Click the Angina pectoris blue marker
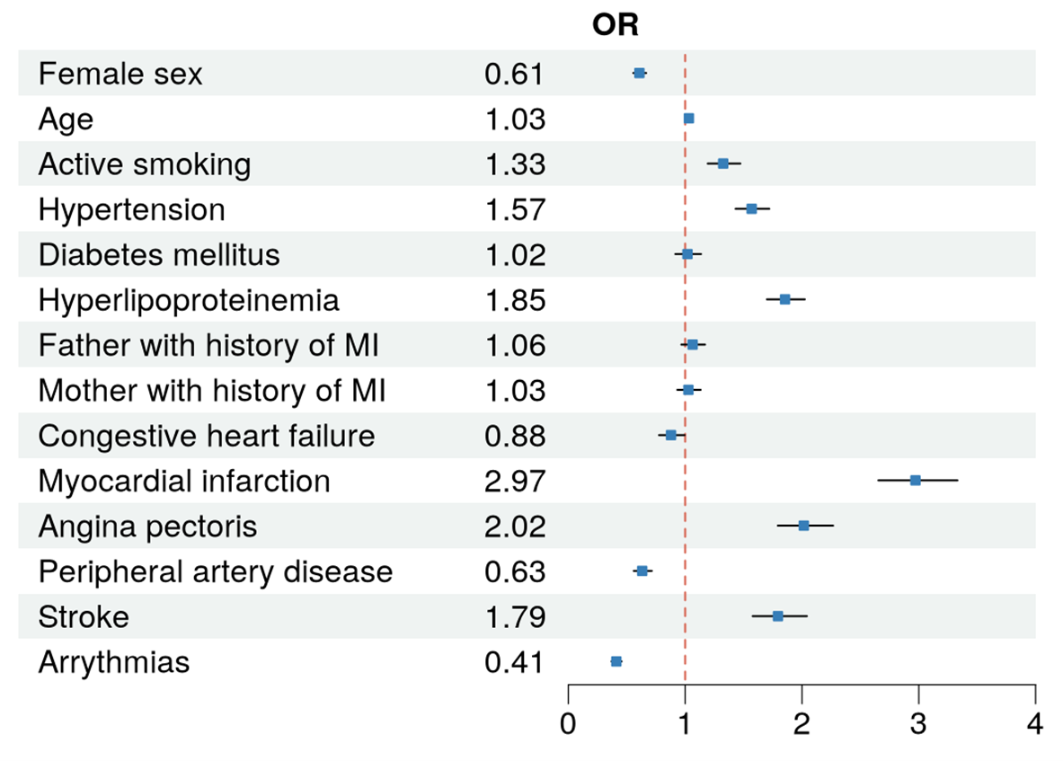This screenshot has width=1063, height=761. 803,526
